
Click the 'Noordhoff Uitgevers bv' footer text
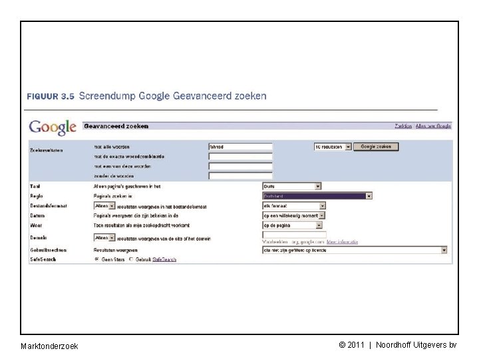416,345
